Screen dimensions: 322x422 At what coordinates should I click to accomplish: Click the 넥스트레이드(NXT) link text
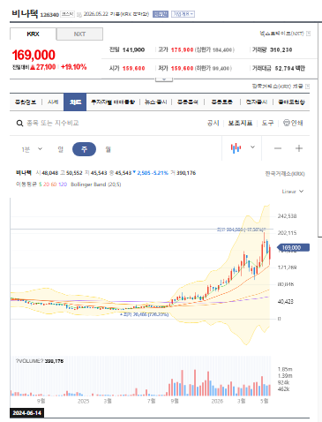pos(281,34)
